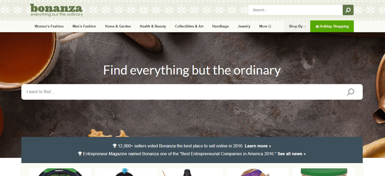Select the Handbags menu item
Image resolution: width=385 pixels, height=176 pixels.
coord(220,26)
